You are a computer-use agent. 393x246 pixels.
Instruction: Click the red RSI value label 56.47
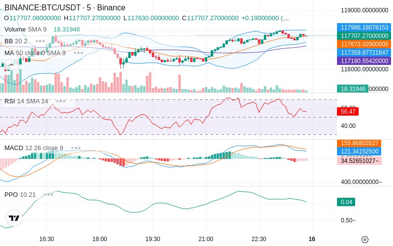(348, 111)
